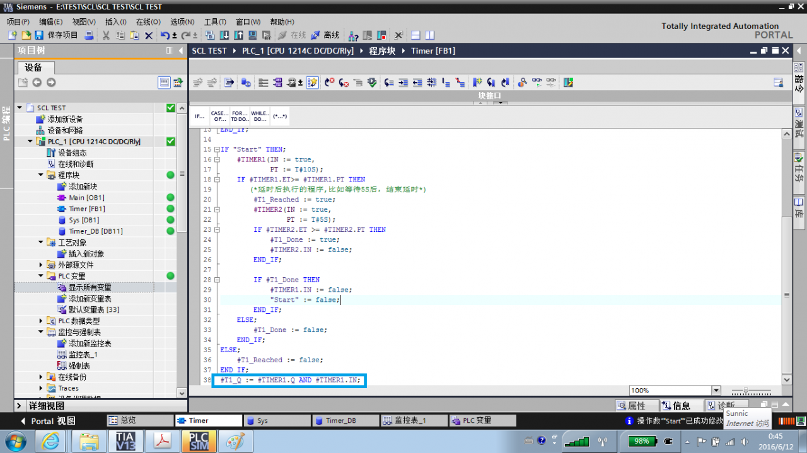807x453 pixels.
Task: Switch to Portal 视图
Action: click(x=47, y=421)
